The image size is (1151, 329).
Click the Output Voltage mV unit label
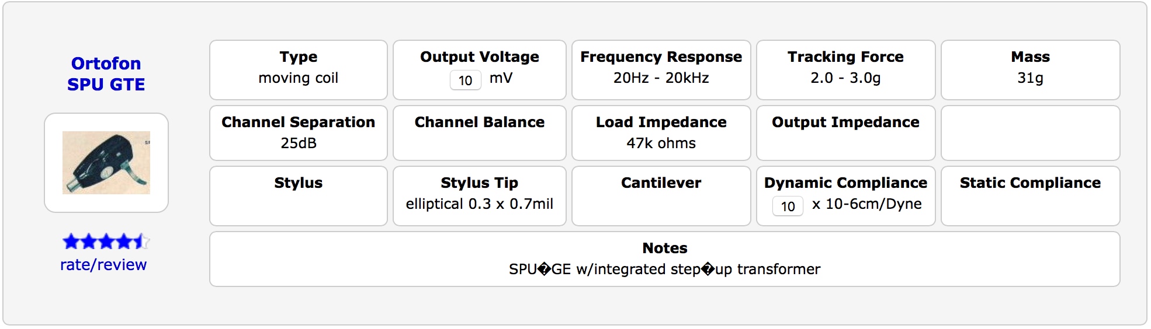coord(501,78)
